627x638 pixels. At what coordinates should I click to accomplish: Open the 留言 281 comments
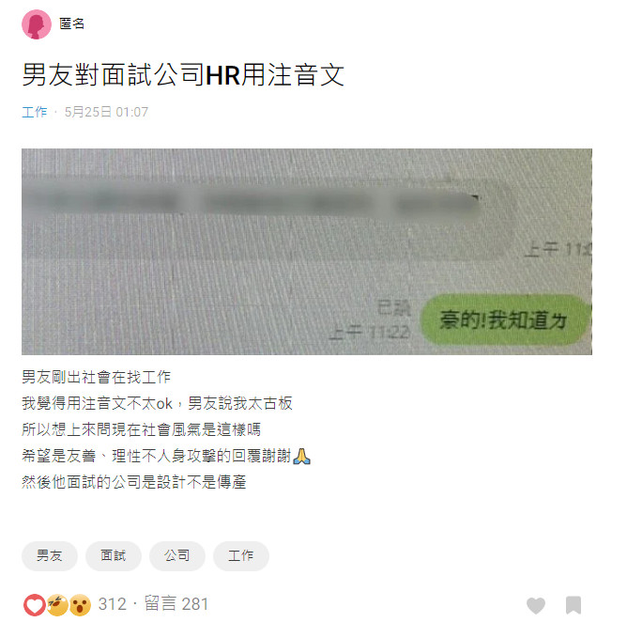click(176, 604)
